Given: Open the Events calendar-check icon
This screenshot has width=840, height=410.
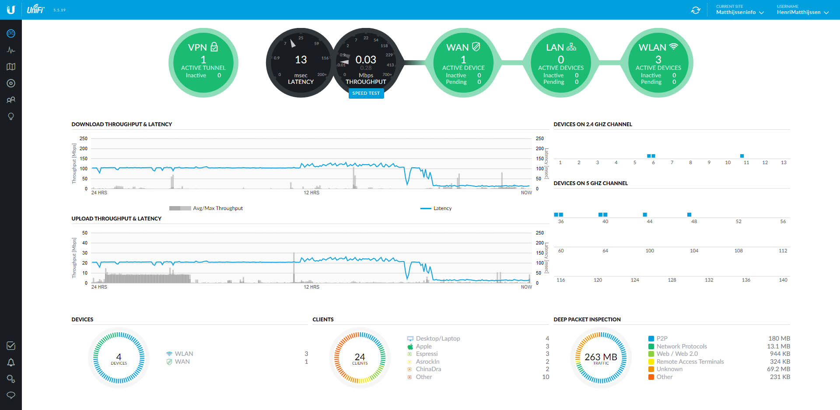Looking at the screenshot, I should pyautogui.click(x=11, y=346).
